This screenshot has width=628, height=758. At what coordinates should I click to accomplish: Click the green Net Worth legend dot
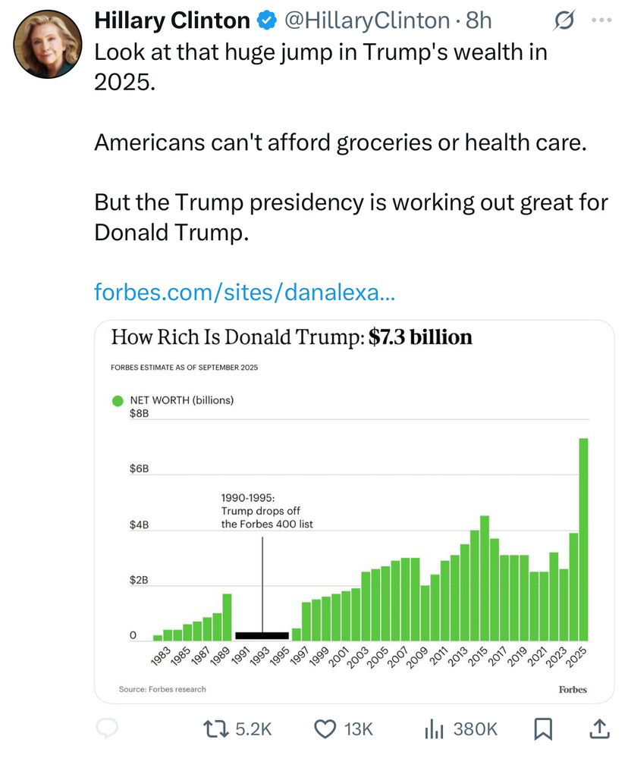point(118,400)
